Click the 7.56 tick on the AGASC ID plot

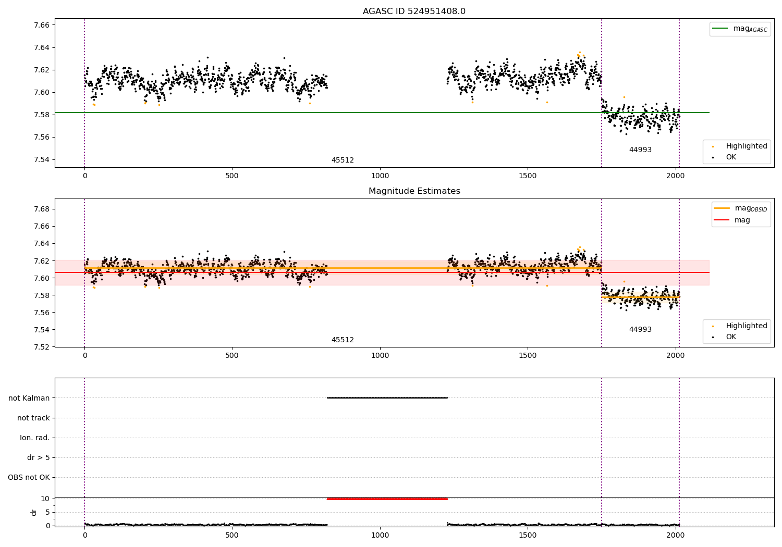[42, 138]
